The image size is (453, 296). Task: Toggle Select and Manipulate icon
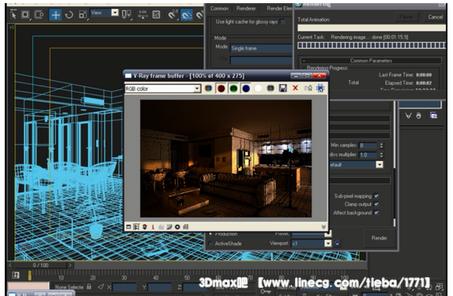click(x=143, y=14)
